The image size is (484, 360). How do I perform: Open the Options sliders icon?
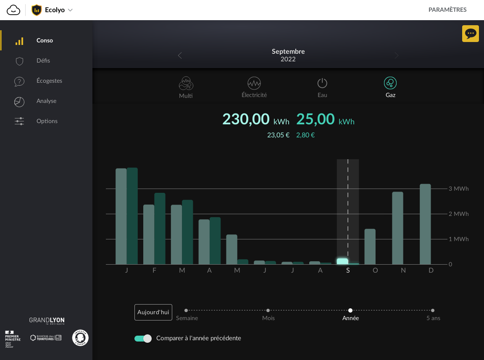tap(19, 121)
